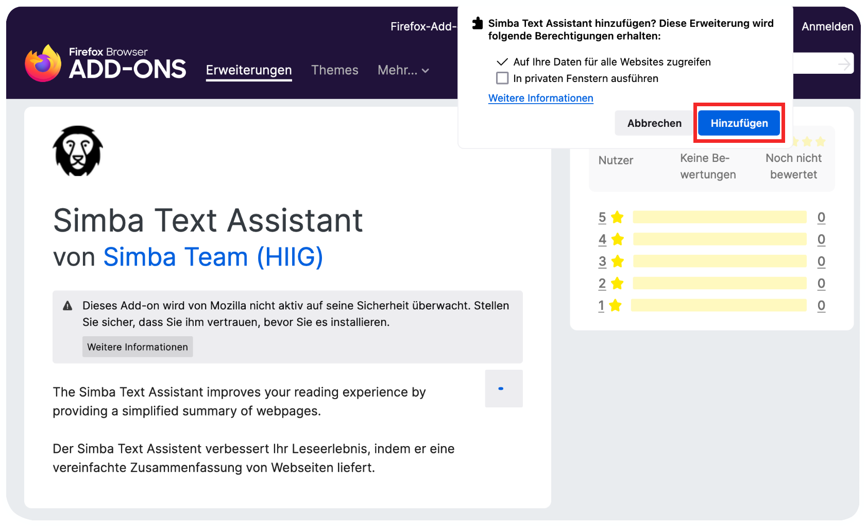Click the Firefox Browser ADD-ONS logo
Screen dimensions: 867x526
[105, 63]
